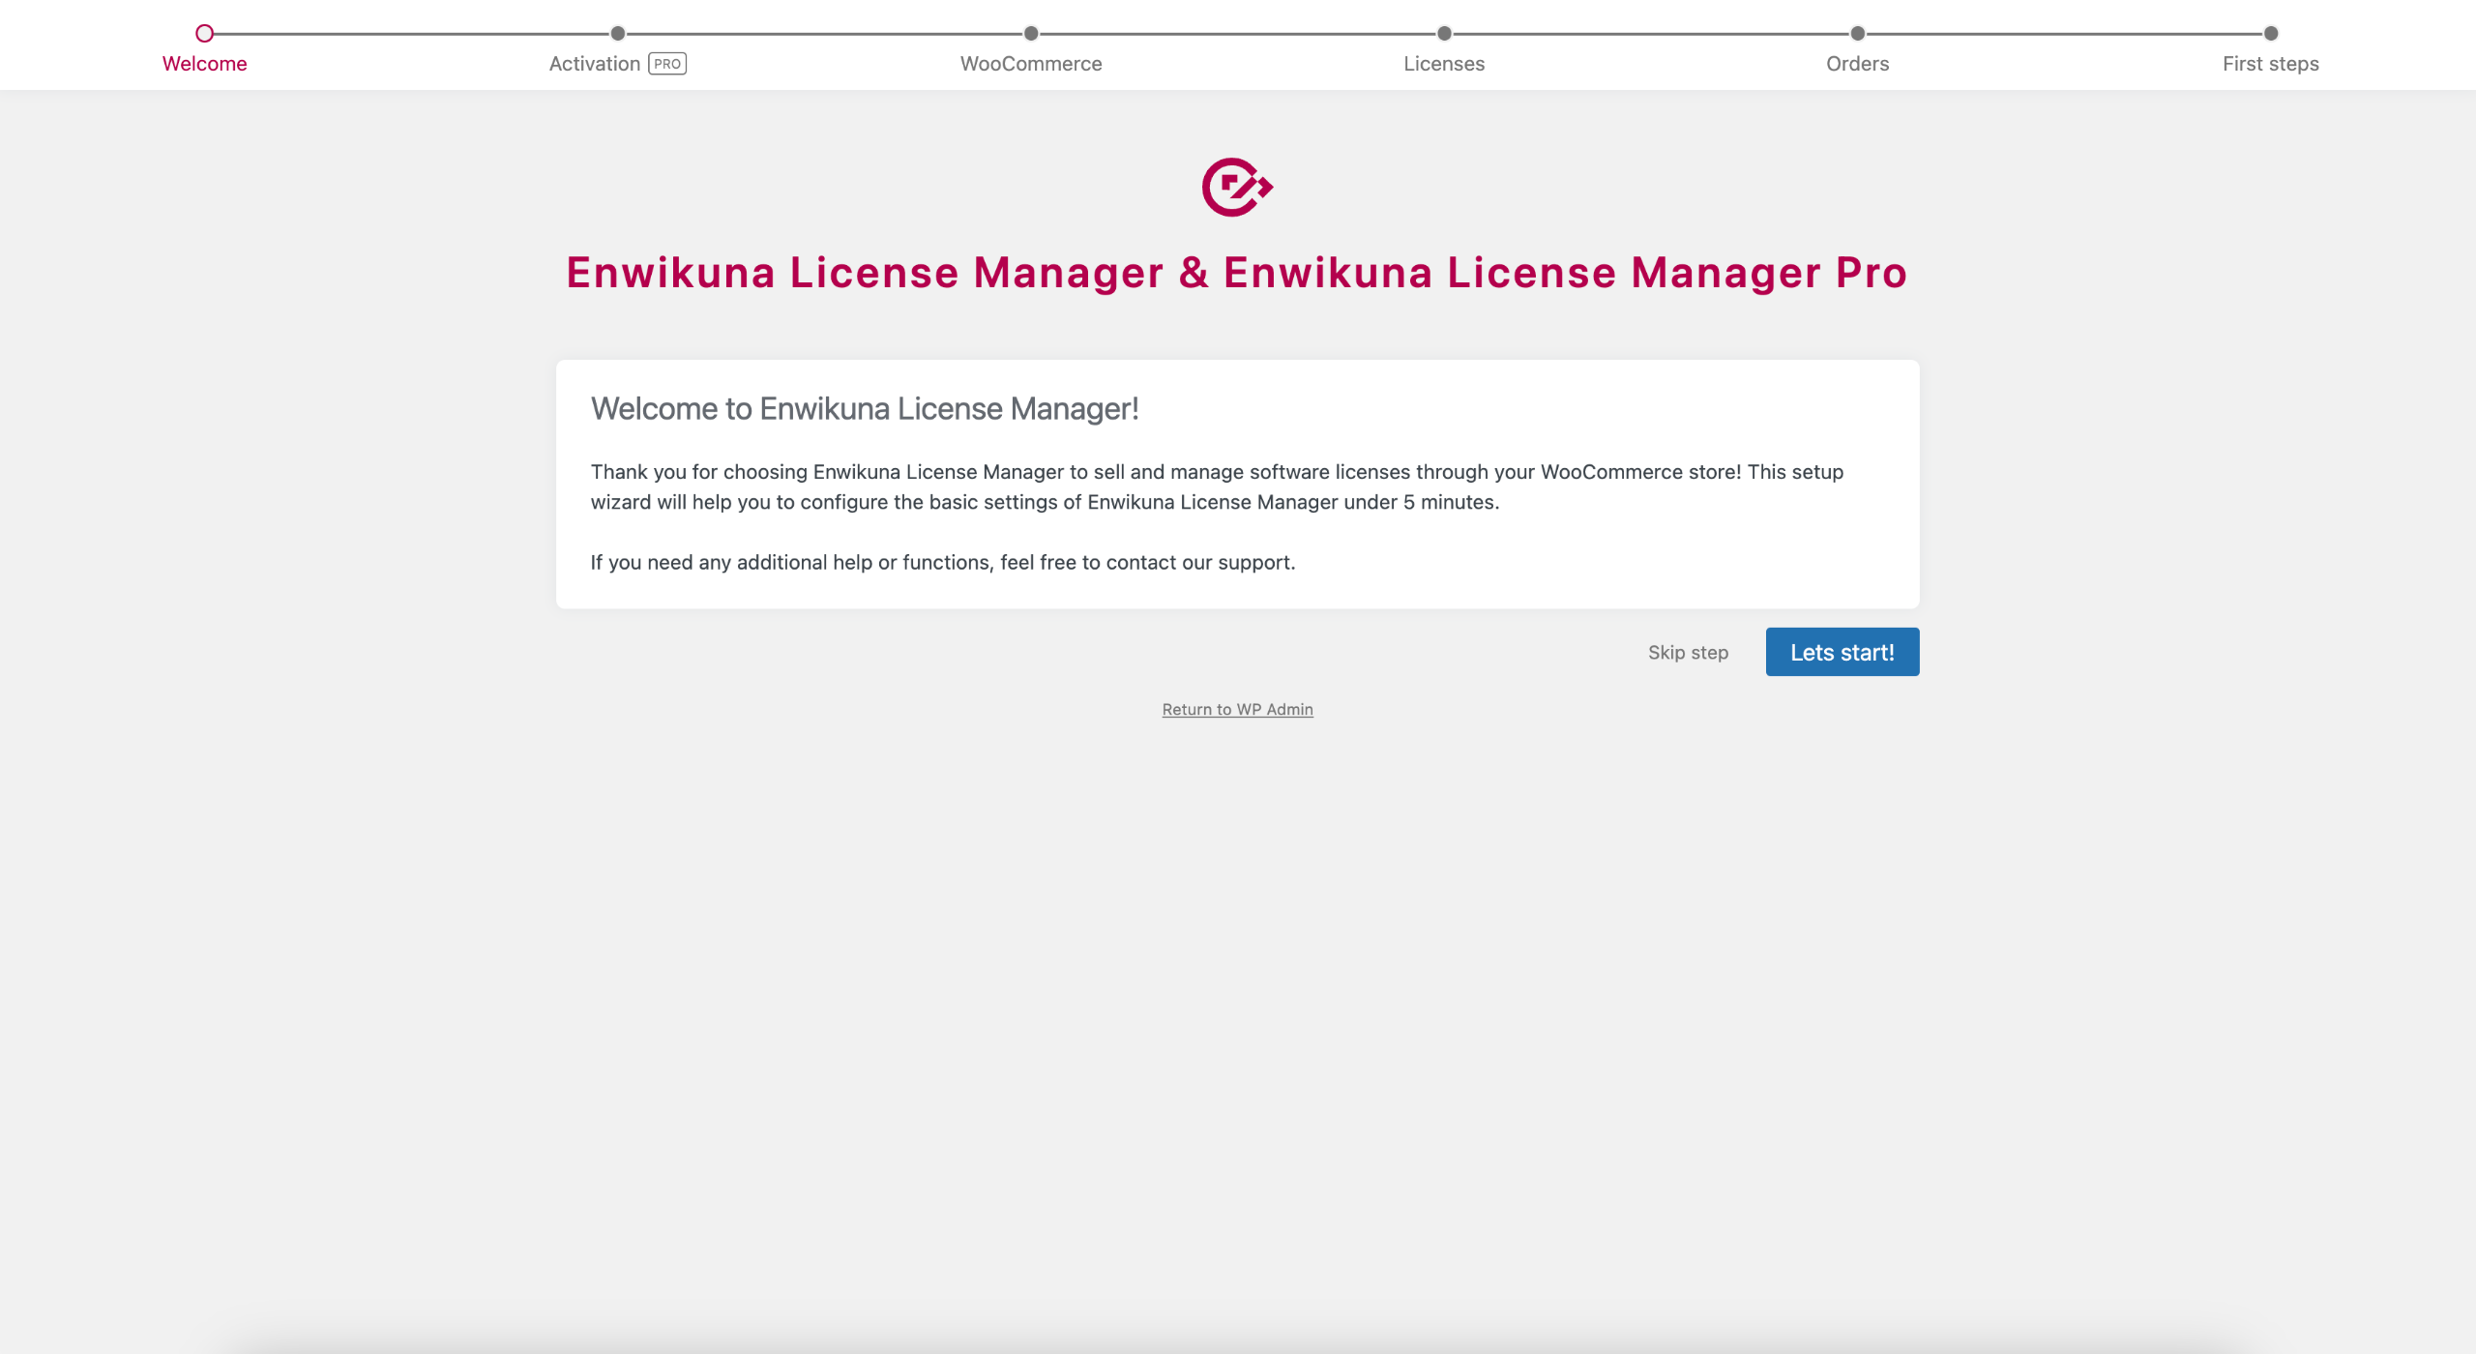Go to the Orders step label

click(1858, 64)
